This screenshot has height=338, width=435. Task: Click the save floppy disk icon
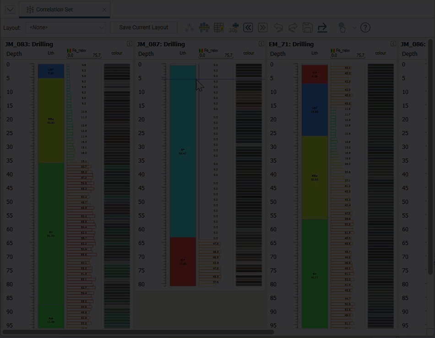click(308, 27)
